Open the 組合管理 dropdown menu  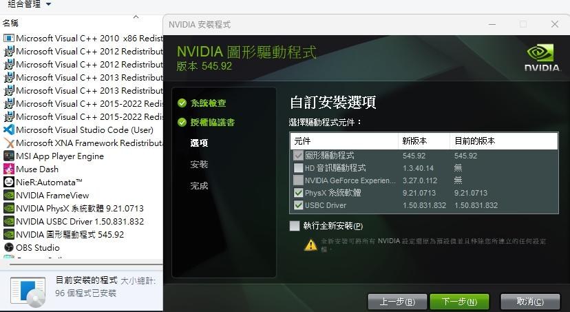pos(30,4)
